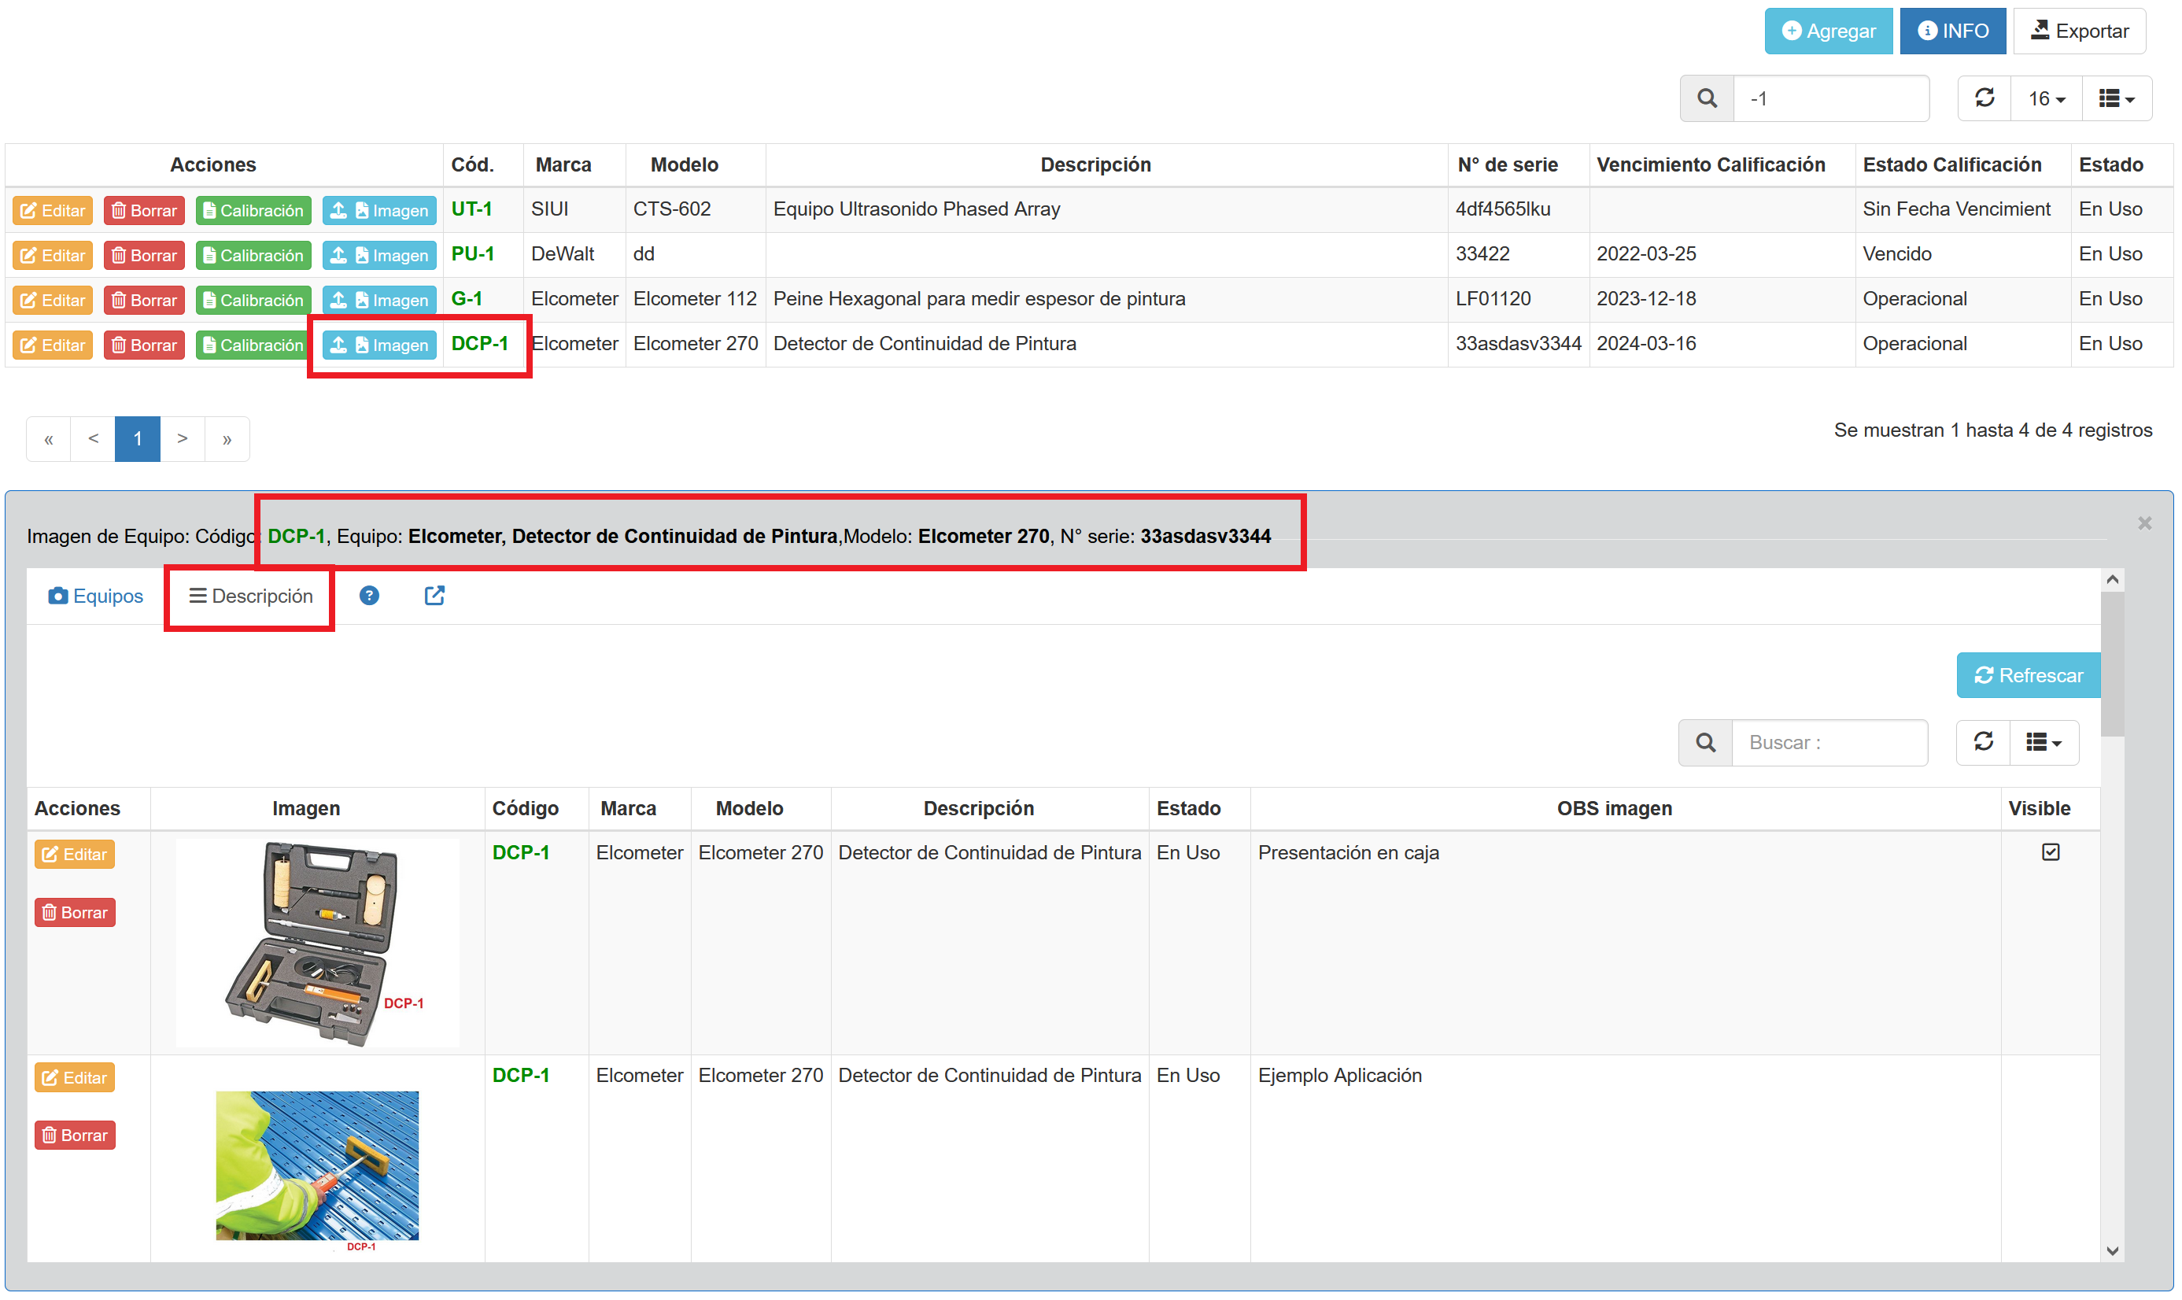Expand image panel columns list dropdown
2182x1300 pixels.
(2043, 742)
